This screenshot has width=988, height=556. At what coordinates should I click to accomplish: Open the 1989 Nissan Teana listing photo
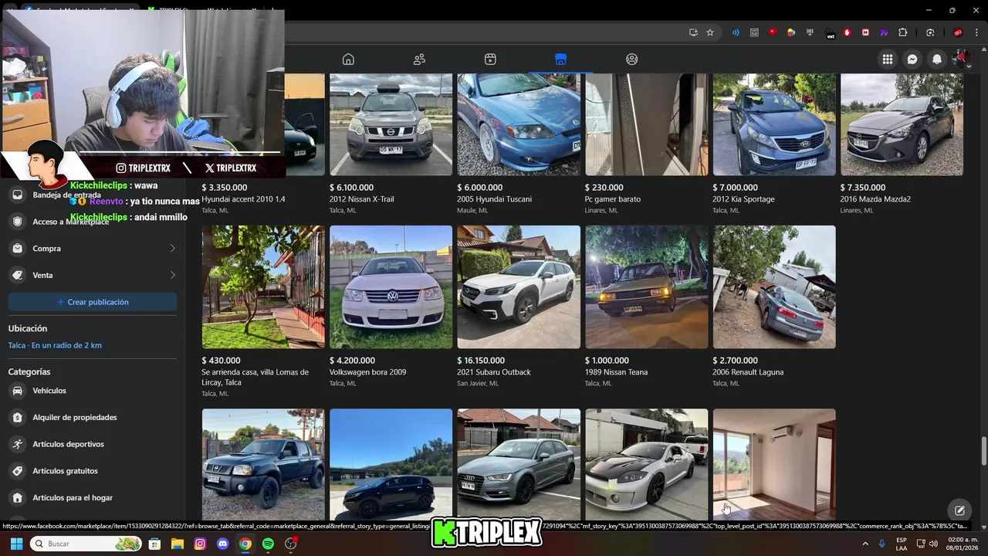click(x=647, y=287)
